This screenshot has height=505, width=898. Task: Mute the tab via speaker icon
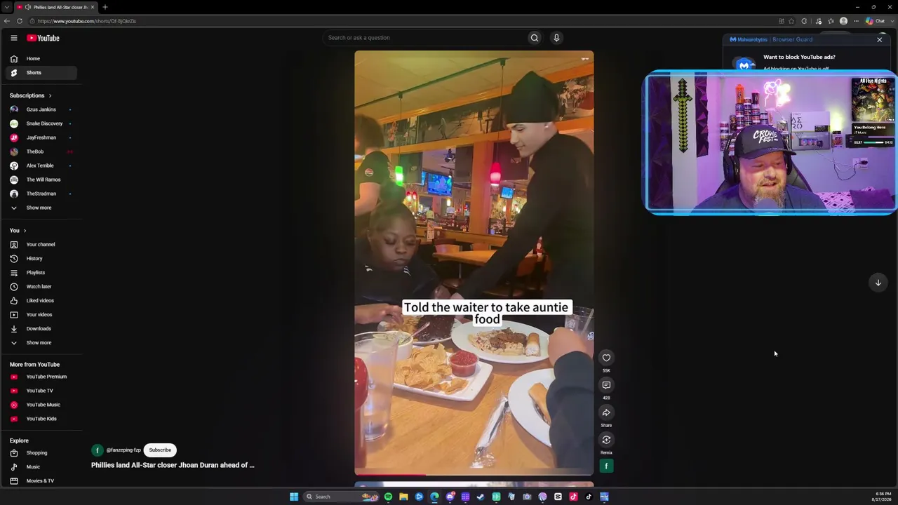pos(29,7)
